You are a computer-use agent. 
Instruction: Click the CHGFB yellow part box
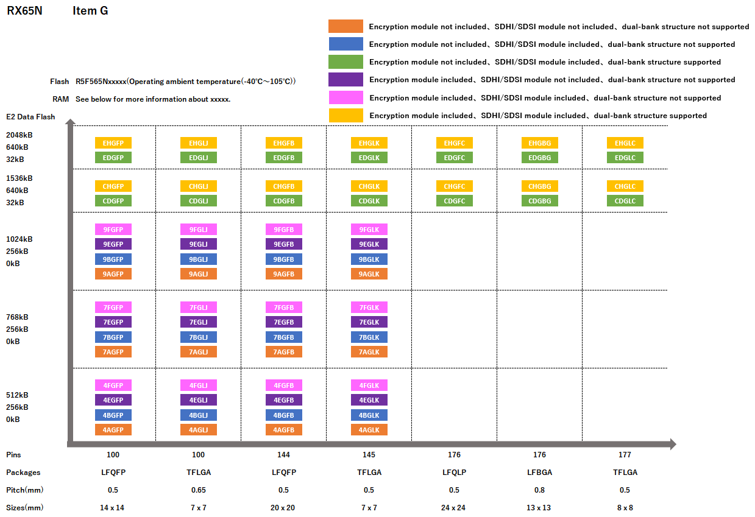click(283, 186)
